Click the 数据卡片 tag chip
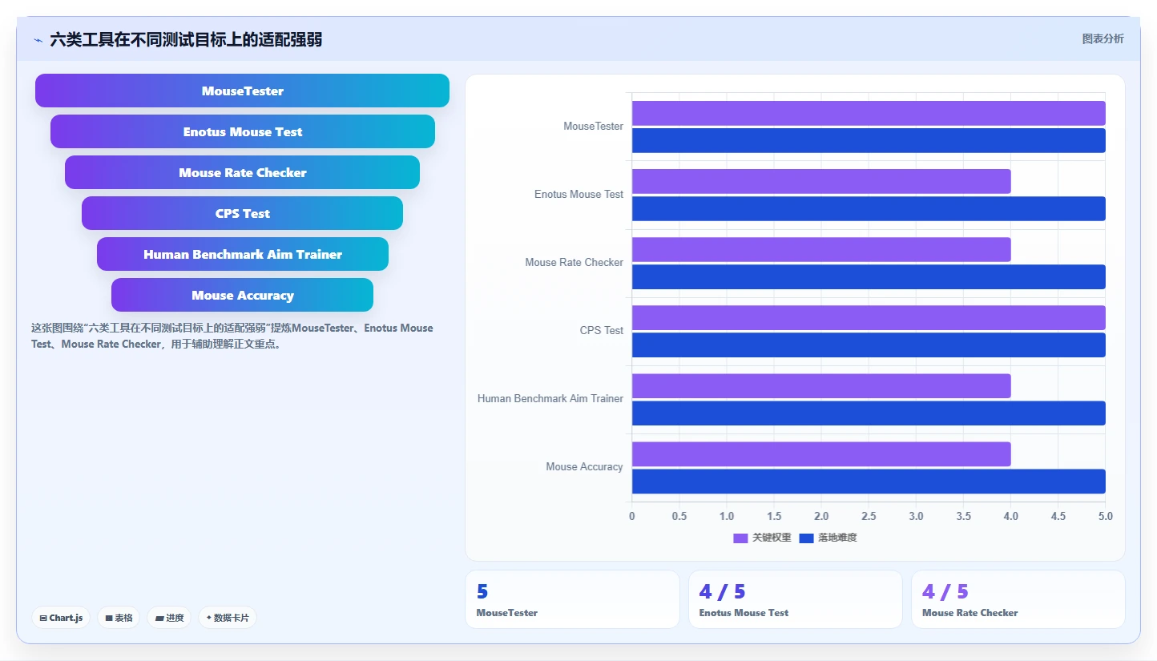The image size is (1157, 661). [228, 618]
